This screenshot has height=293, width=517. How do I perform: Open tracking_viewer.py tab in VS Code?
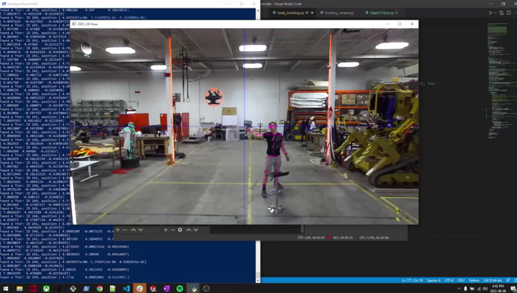coord(339,13)
